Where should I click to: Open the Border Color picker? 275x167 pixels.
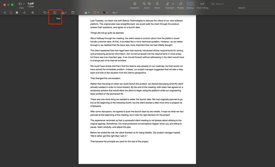pos(96,13)
